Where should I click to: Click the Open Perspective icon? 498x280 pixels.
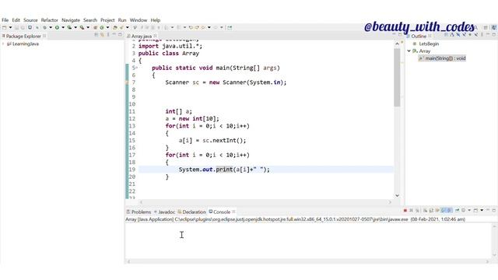coord(486,28)
